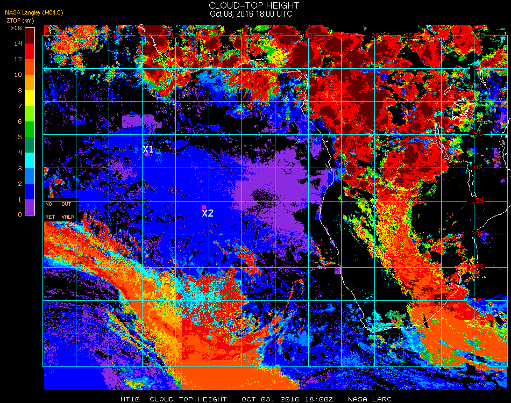The image size is (511, 403).
Task: Click the '2' value on the ZTOP scale
Action: point(20,184)
